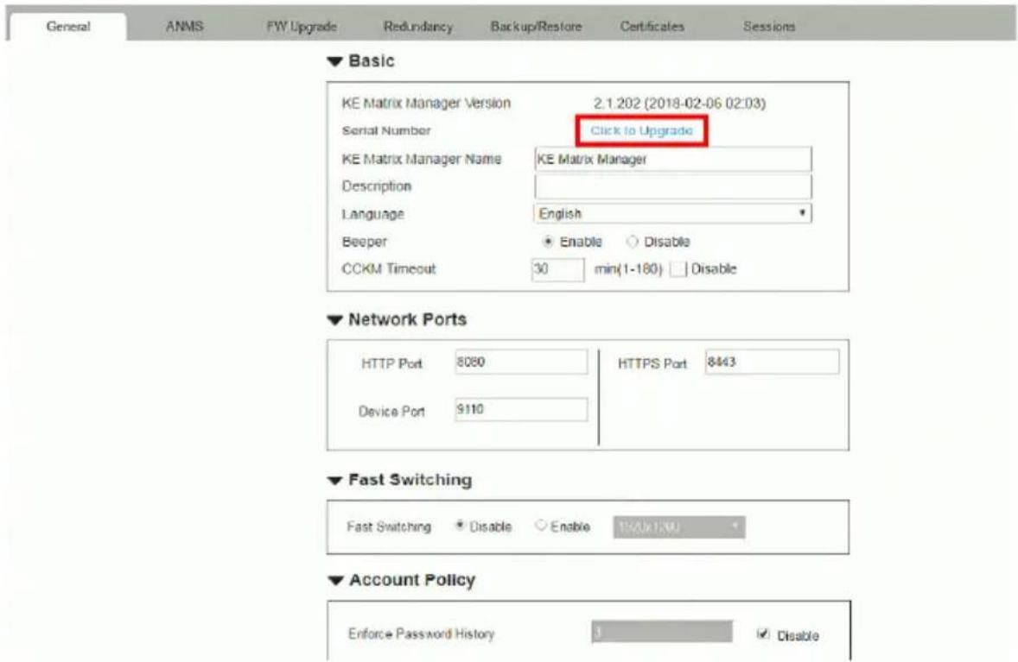Switch to the Certificates tab
Image resolution: width=1018 pixels, height=662 pixels.
(652, 27)
